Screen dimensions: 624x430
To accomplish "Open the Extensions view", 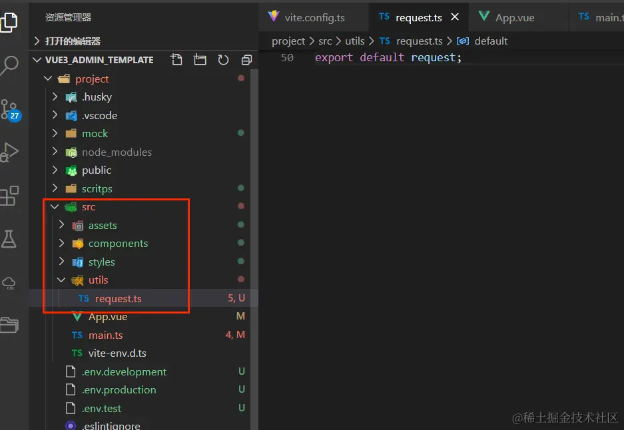I will pyautogui.click(x=9, y=196).
